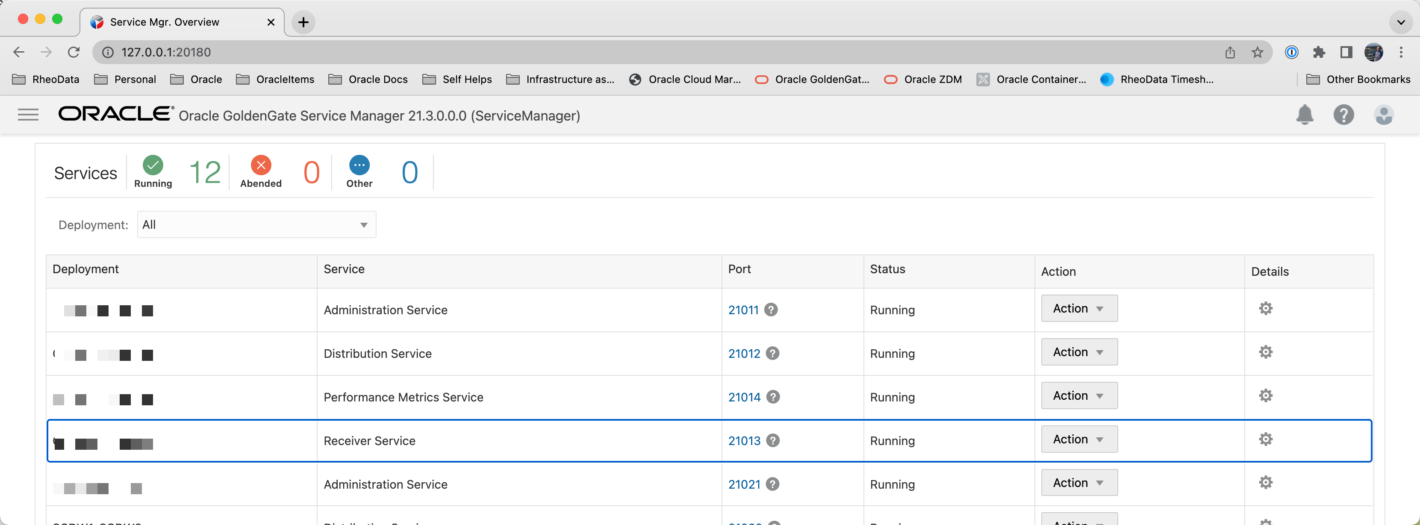1420x525 pixels.
Task: Open the Oracle Docs bookmarks folder
Action: (x=368, y=80)
